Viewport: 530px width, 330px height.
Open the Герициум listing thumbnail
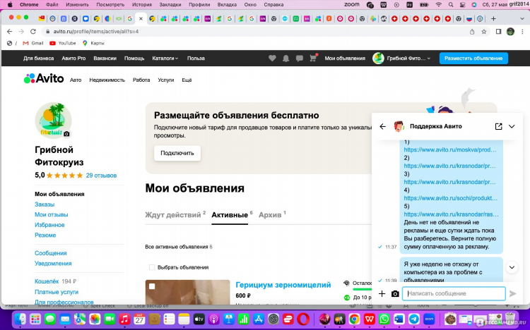coord(187,292)
